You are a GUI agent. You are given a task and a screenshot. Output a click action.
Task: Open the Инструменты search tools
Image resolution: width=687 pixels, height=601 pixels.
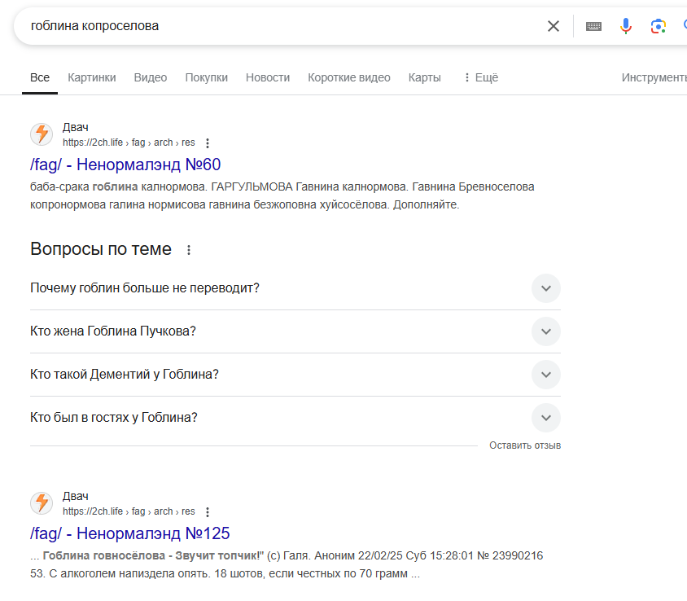654,77
